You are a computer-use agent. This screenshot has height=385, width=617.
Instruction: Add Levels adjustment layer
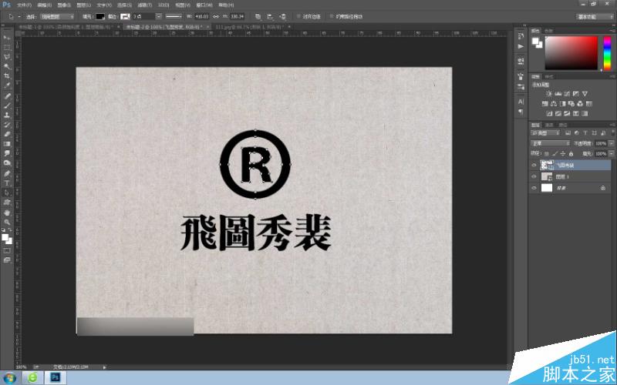point(558,93)
